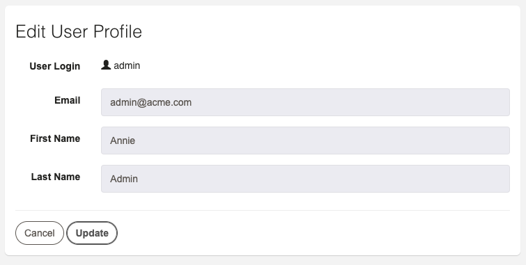Place cursor on the Annie text
526x265 pixels.
pyautogui.click(x=123, y=140)
